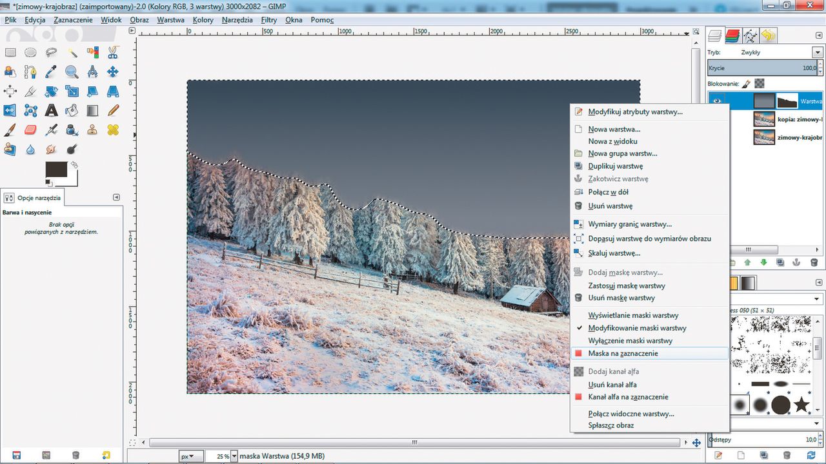Toggle Wyłączenie maski warstwy option
826x464 pixels.
tap(630, 340)
